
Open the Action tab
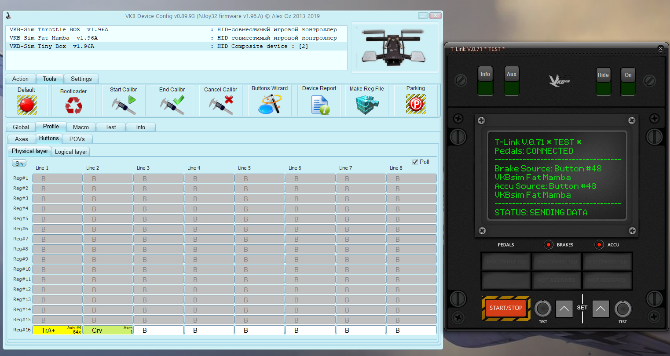[x=20, y=79]
